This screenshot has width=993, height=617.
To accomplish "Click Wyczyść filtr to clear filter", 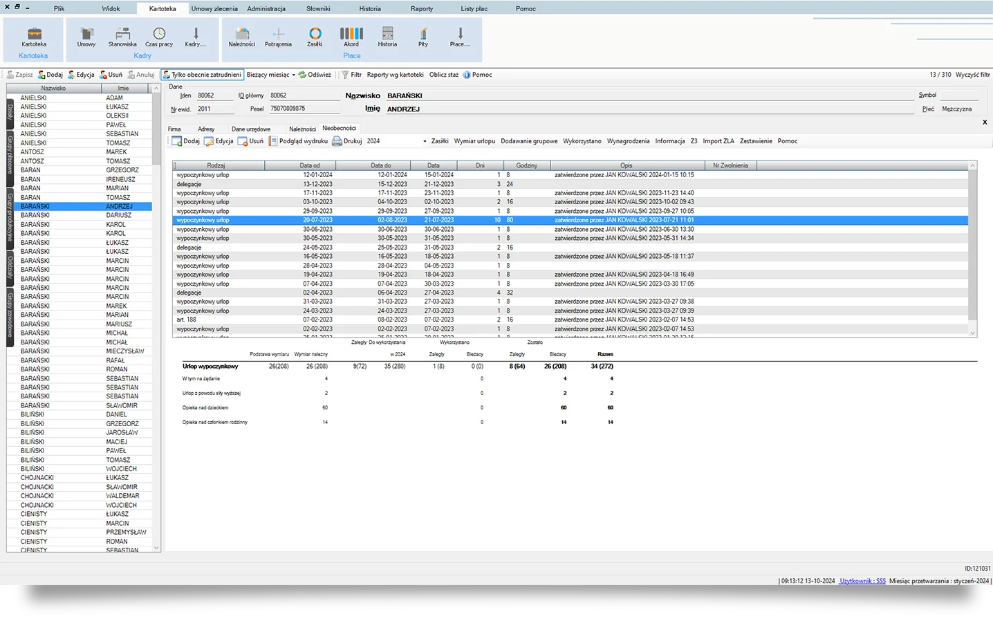I will 972,75.
